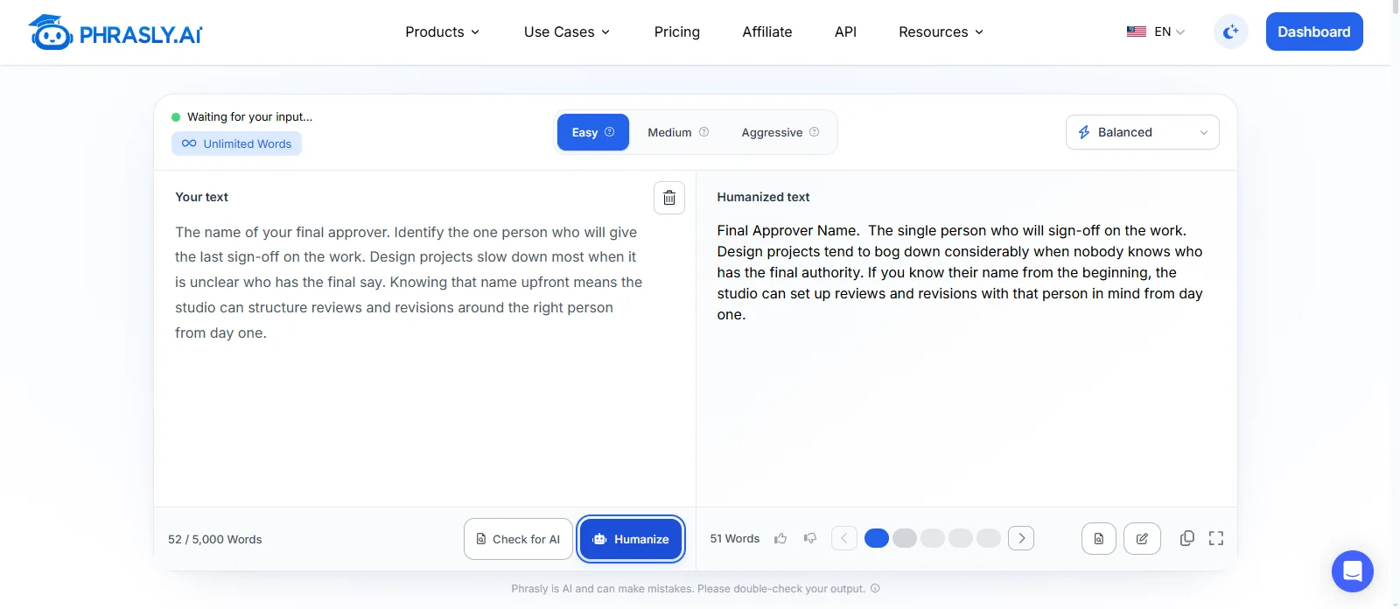The image size is (1400, 609).
Task: Open the EN language selector
Action: tap(1155, 31)
